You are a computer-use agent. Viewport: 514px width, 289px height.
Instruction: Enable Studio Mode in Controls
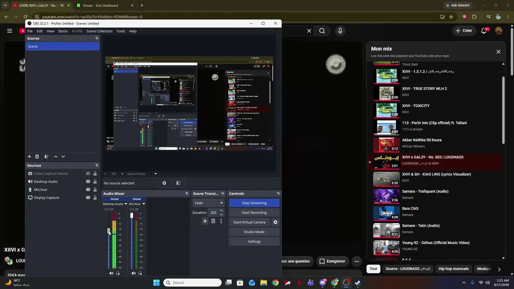(x=254, y=232)
